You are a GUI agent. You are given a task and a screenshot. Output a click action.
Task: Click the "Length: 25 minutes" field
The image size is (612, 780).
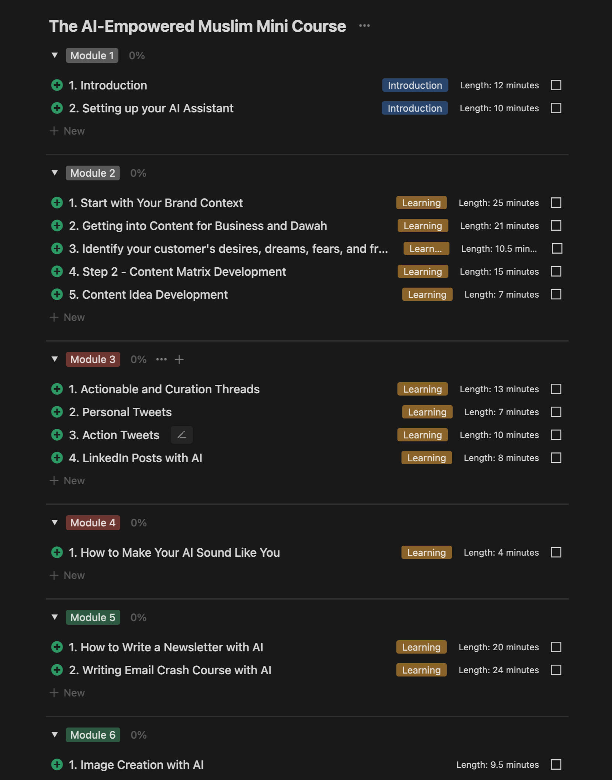pyautogui.click(x=499, y=203)
